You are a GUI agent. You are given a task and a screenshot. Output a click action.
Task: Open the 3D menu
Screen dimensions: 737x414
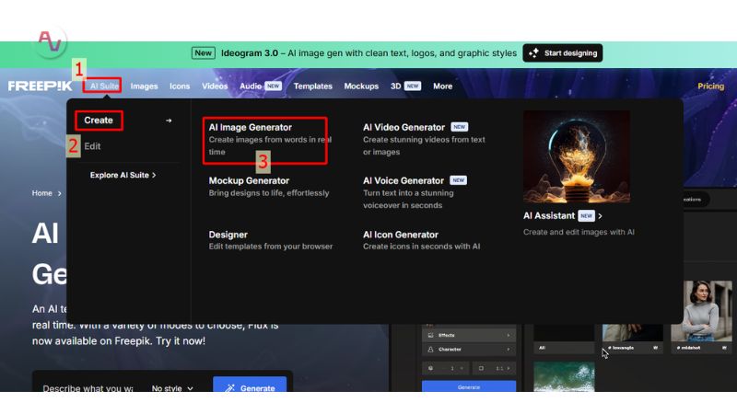396,86
